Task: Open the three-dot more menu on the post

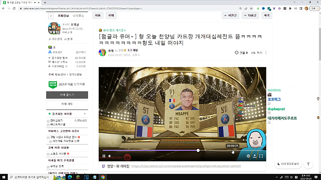Action: [x=266, y=53]
